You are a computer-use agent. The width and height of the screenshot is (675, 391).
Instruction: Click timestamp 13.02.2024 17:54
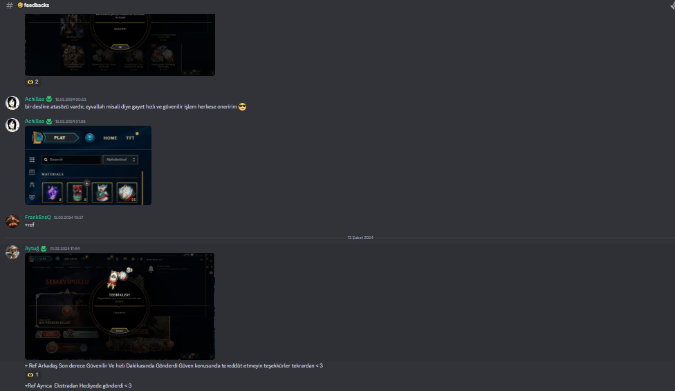[x=65, y=249]
